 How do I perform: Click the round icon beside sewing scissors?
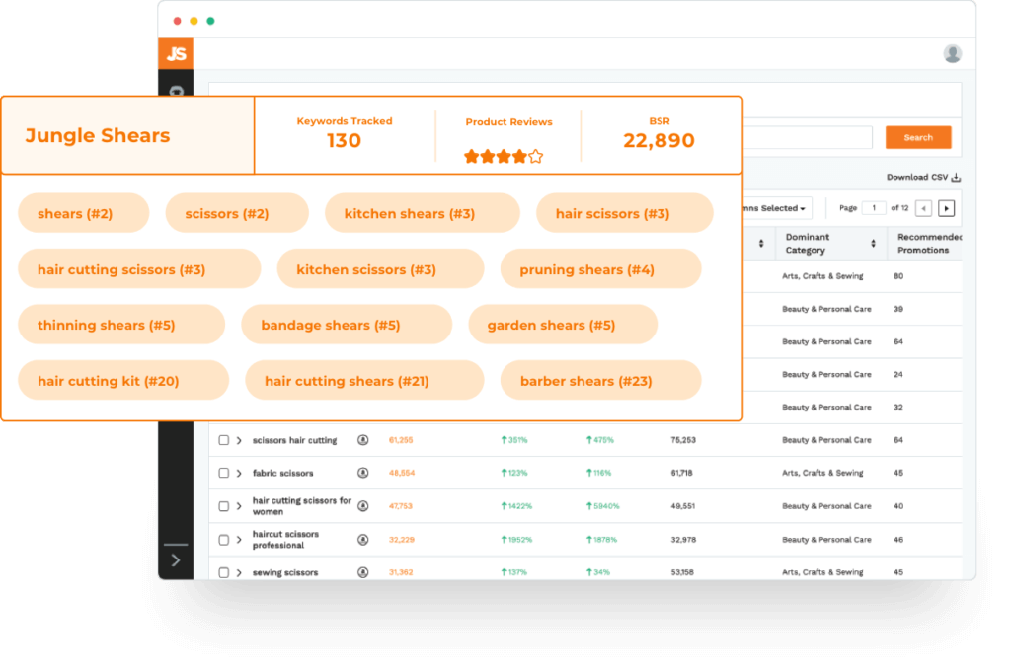363,572
